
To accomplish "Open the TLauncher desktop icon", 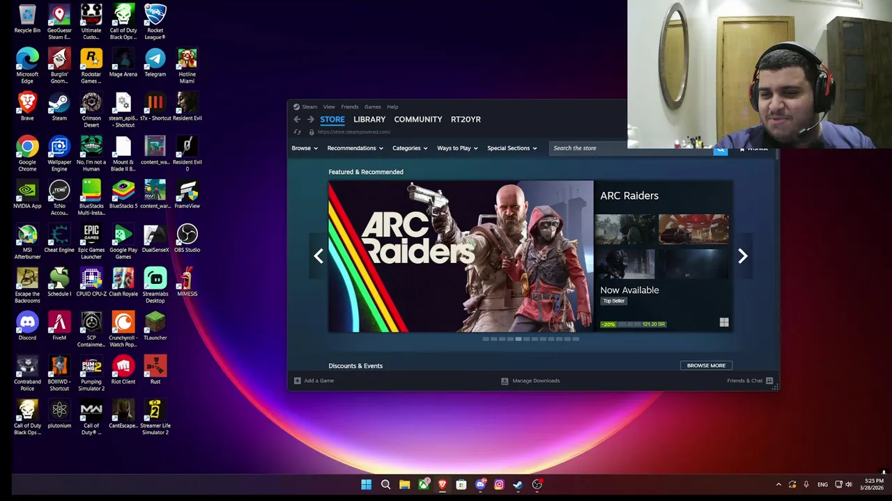I will [x=155, y=326].
